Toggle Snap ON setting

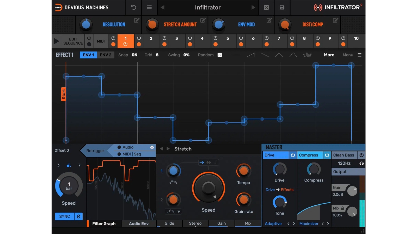coord(134,55)
